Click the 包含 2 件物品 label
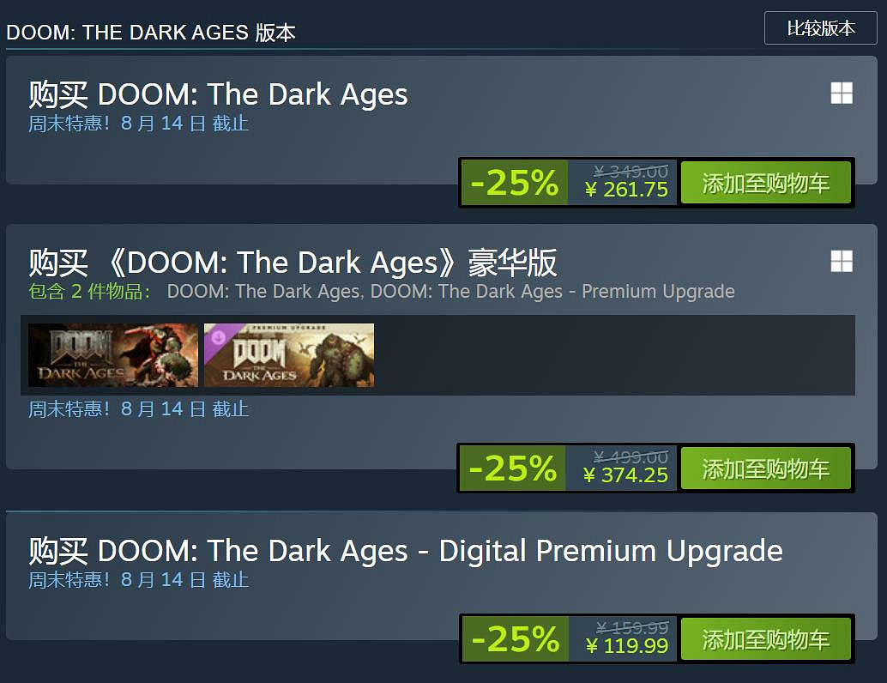Screen dimensions: 887x683 [89, 291]
